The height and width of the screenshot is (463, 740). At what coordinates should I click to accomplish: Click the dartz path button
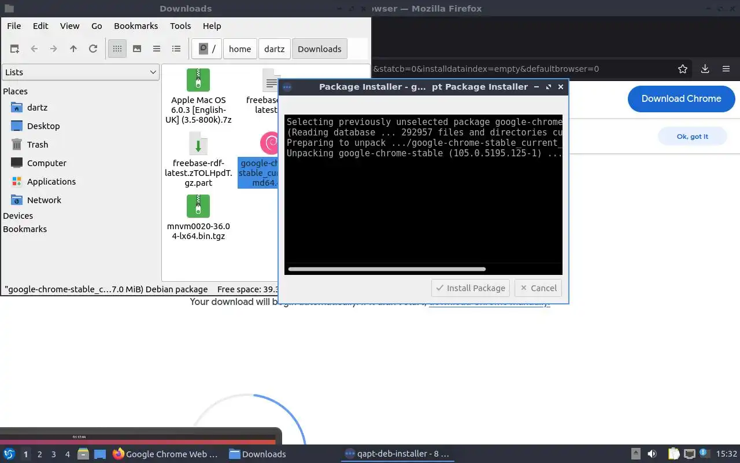click(275, 49)
